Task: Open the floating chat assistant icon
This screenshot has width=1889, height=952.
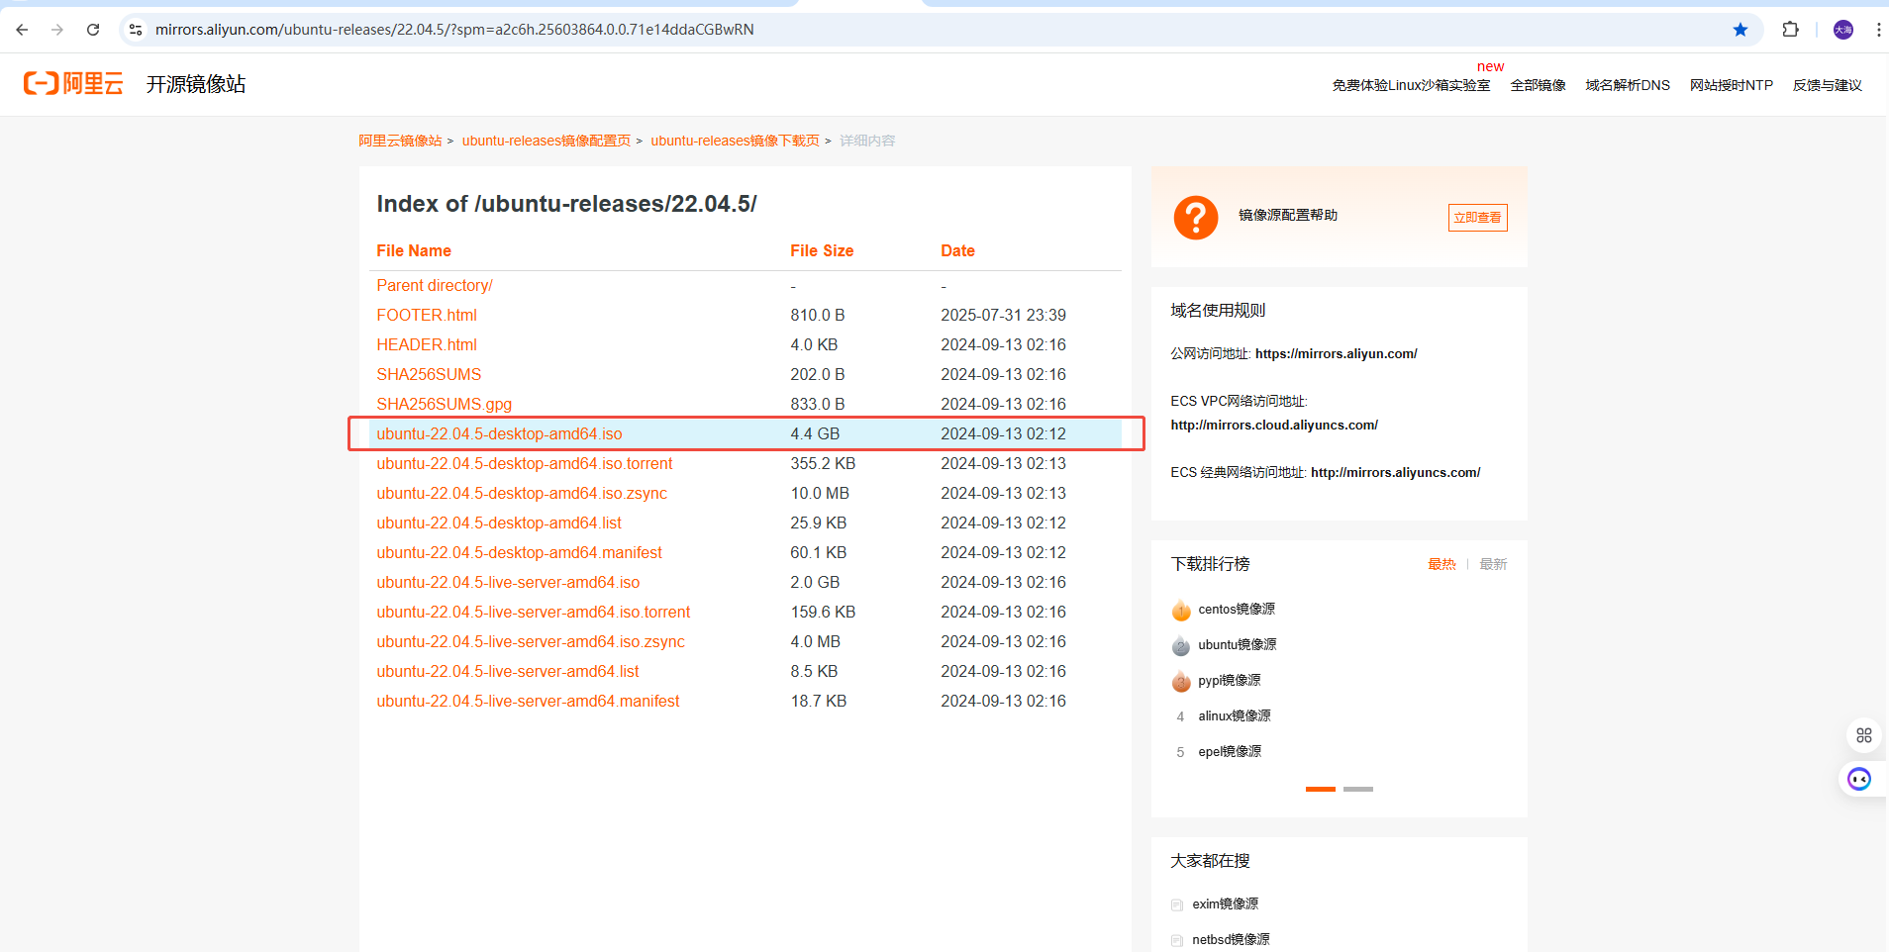Action: (x=1859, y=779)
